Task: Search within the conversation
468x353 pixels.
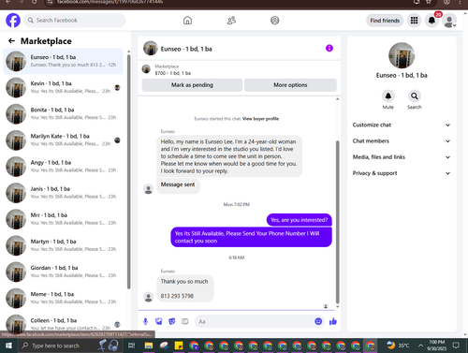Action: click(415, 96)
